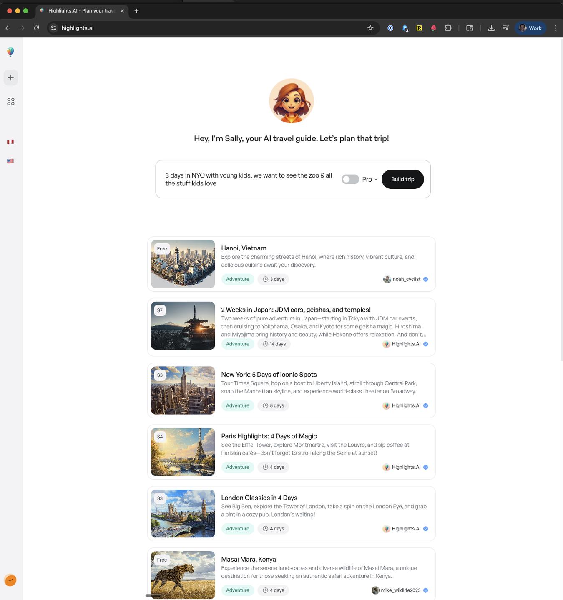Open noah_cyclist author profile link
The width and height of the screenshot is (563, 600).
[x=406, y=279]
